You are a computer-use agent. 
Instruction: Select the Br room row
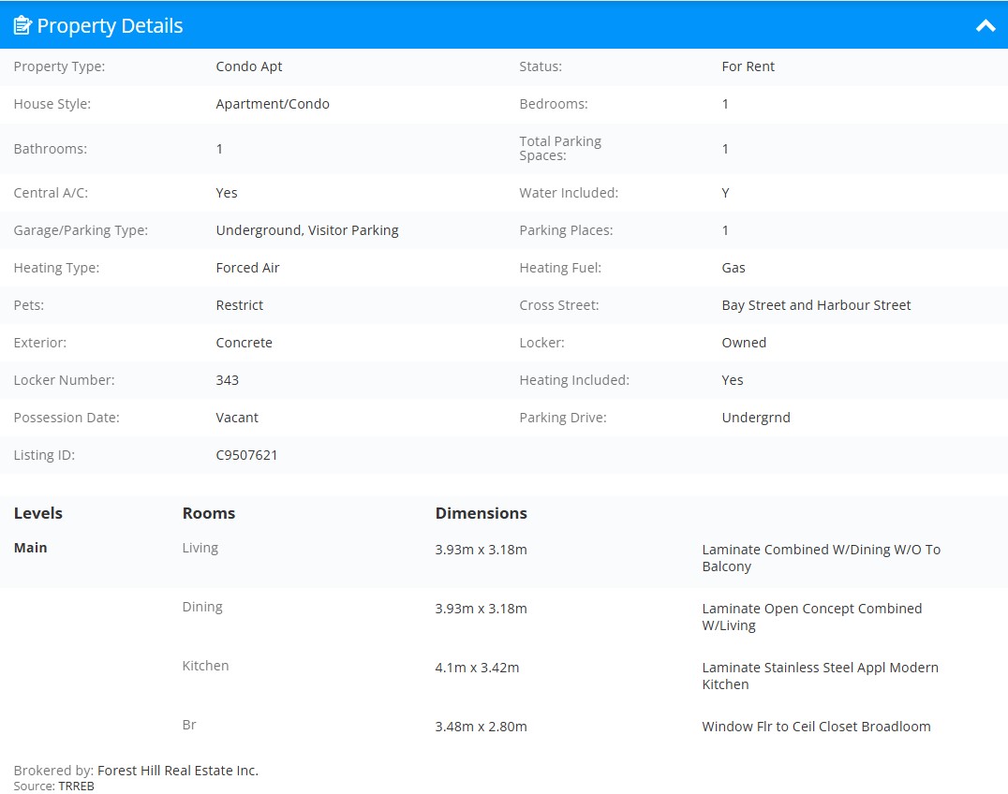504,727
